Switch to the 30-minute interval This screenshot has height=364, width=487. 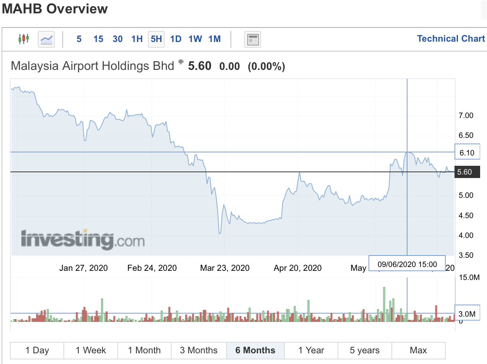pyautogui.click(x=117, y=39)
